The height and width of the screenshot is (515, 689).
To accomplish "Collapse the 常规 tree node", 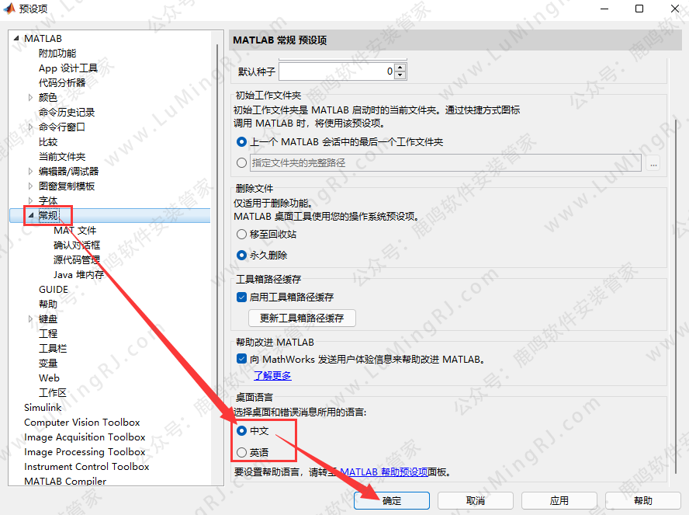I will (31, 216).
